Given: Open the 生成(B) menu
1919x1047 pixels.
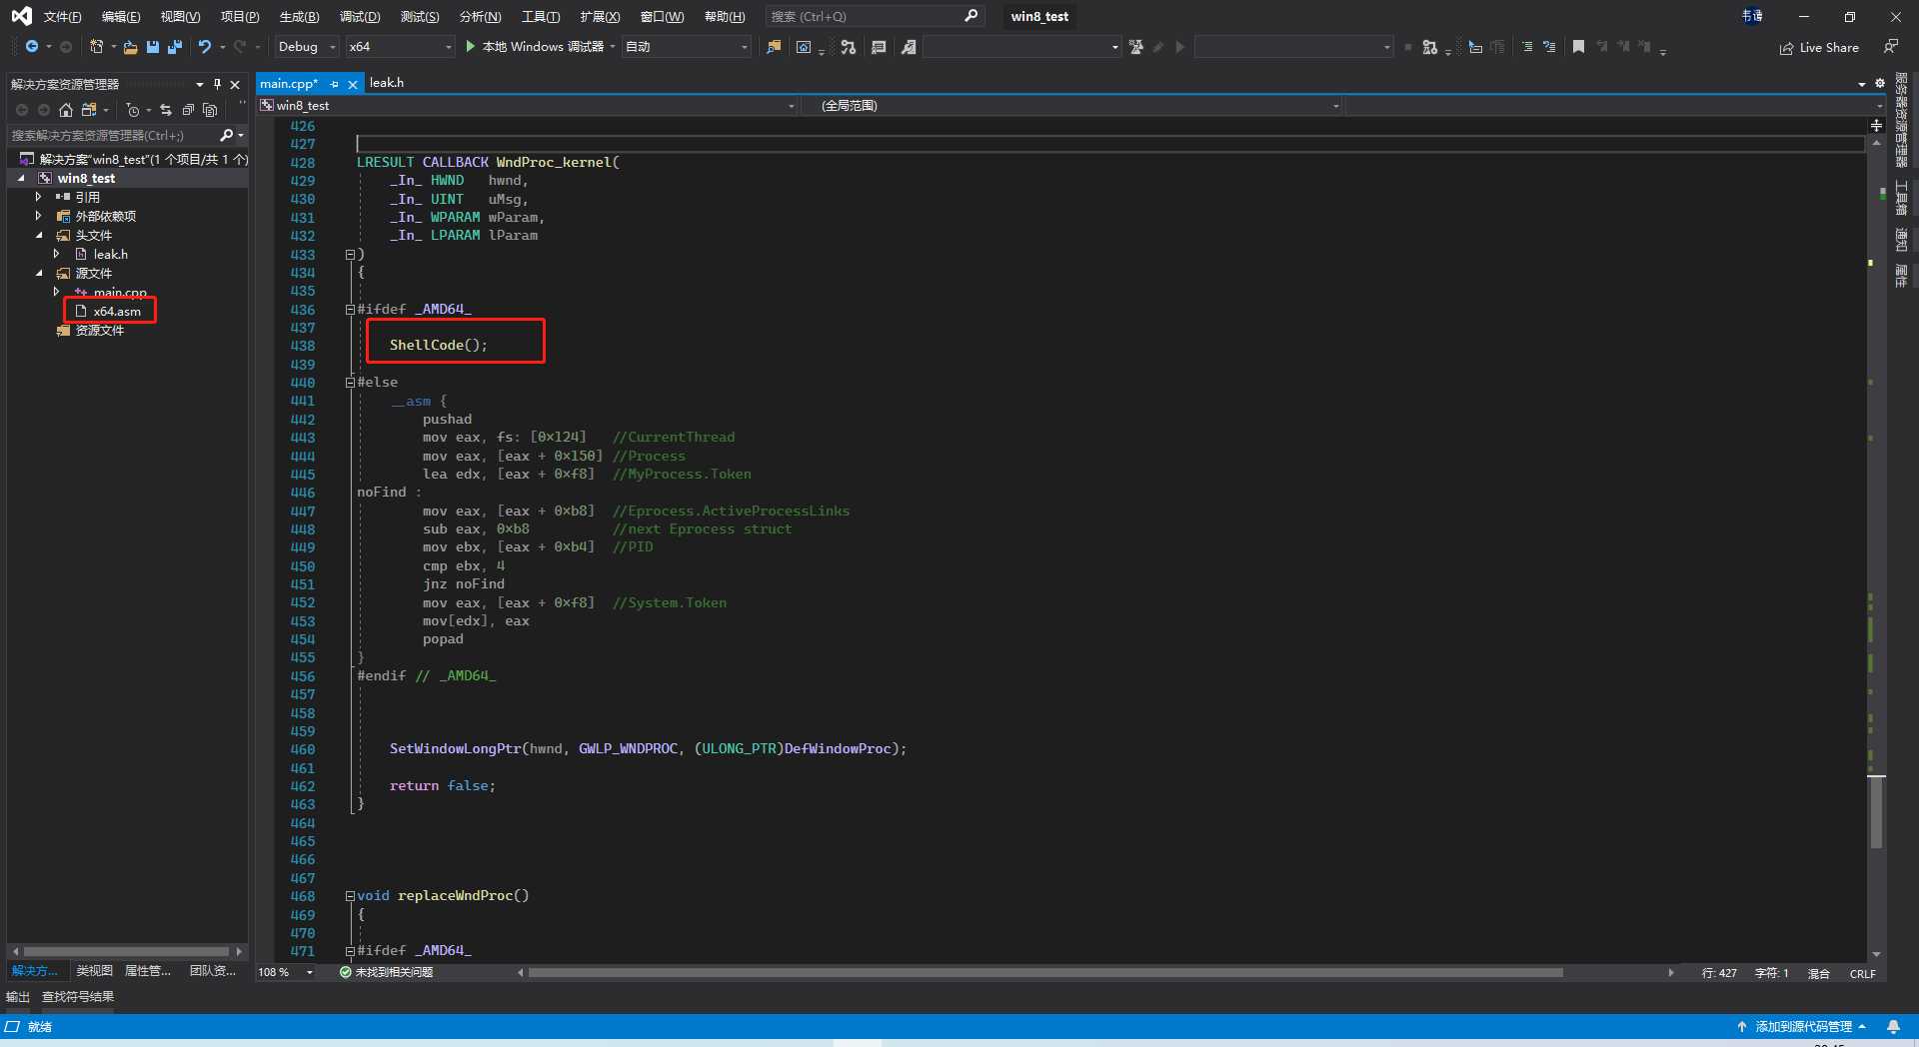Looking at the screenshot, I should pyautogui.click(x=299, y=16).
